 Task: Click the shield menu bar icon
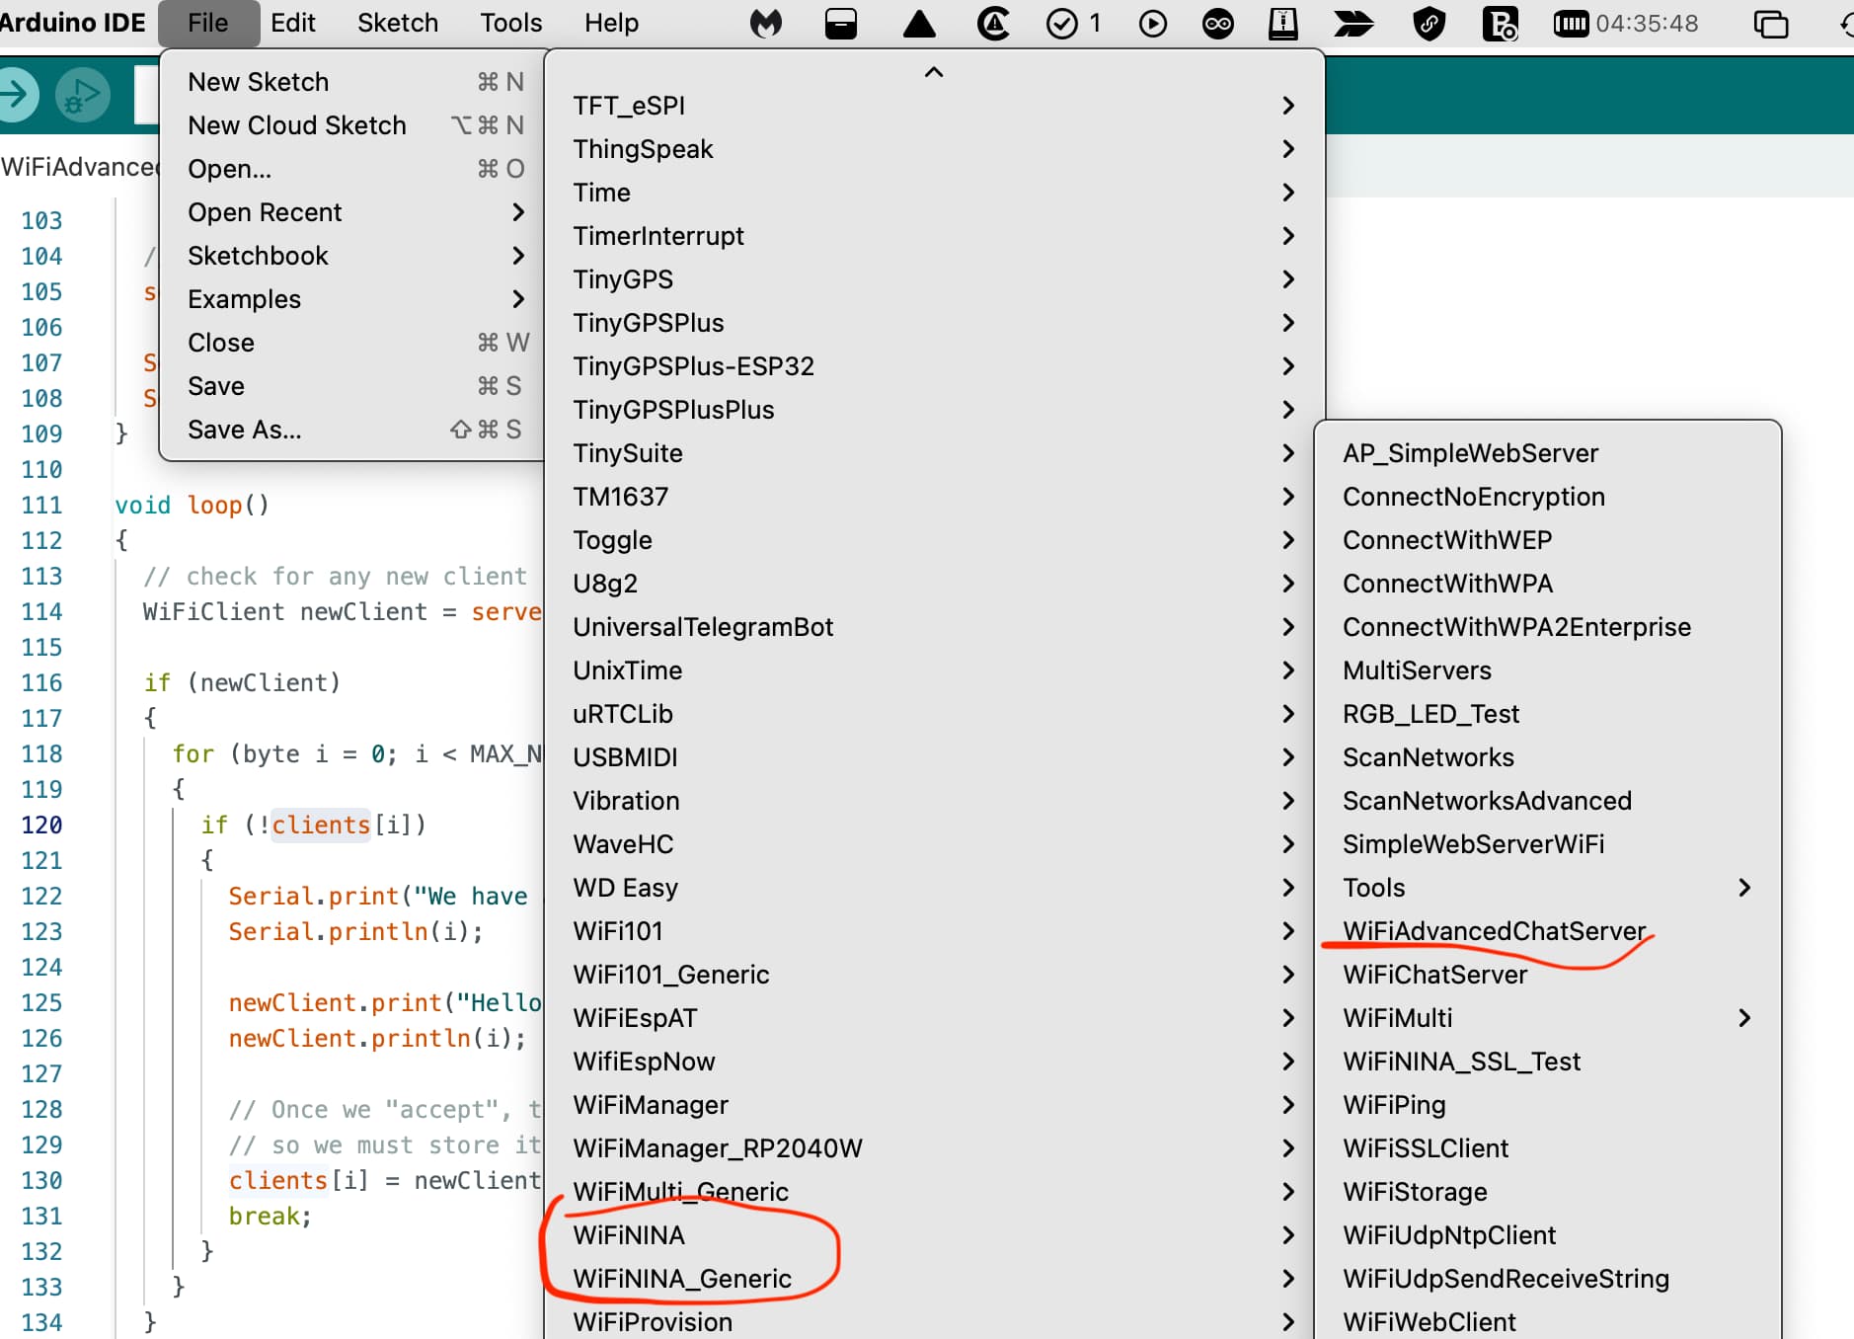[1429, 23]
